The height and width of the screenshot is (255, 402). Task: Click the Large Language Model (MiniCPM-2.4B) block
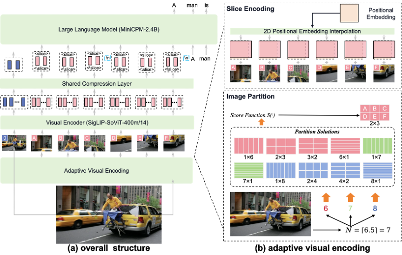(109, 29)
